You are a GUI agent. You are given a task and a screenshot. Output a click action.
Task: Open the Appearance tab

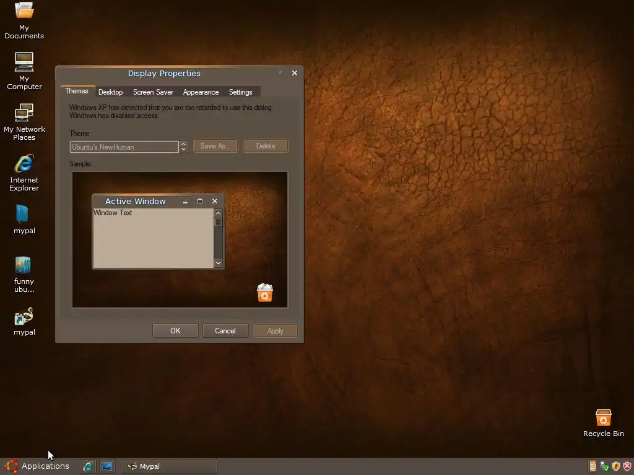coord(201,92)
